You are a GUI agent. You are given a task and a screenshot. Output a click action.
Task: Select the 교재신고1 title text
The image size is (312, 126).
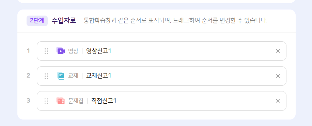tap(99, 76)
